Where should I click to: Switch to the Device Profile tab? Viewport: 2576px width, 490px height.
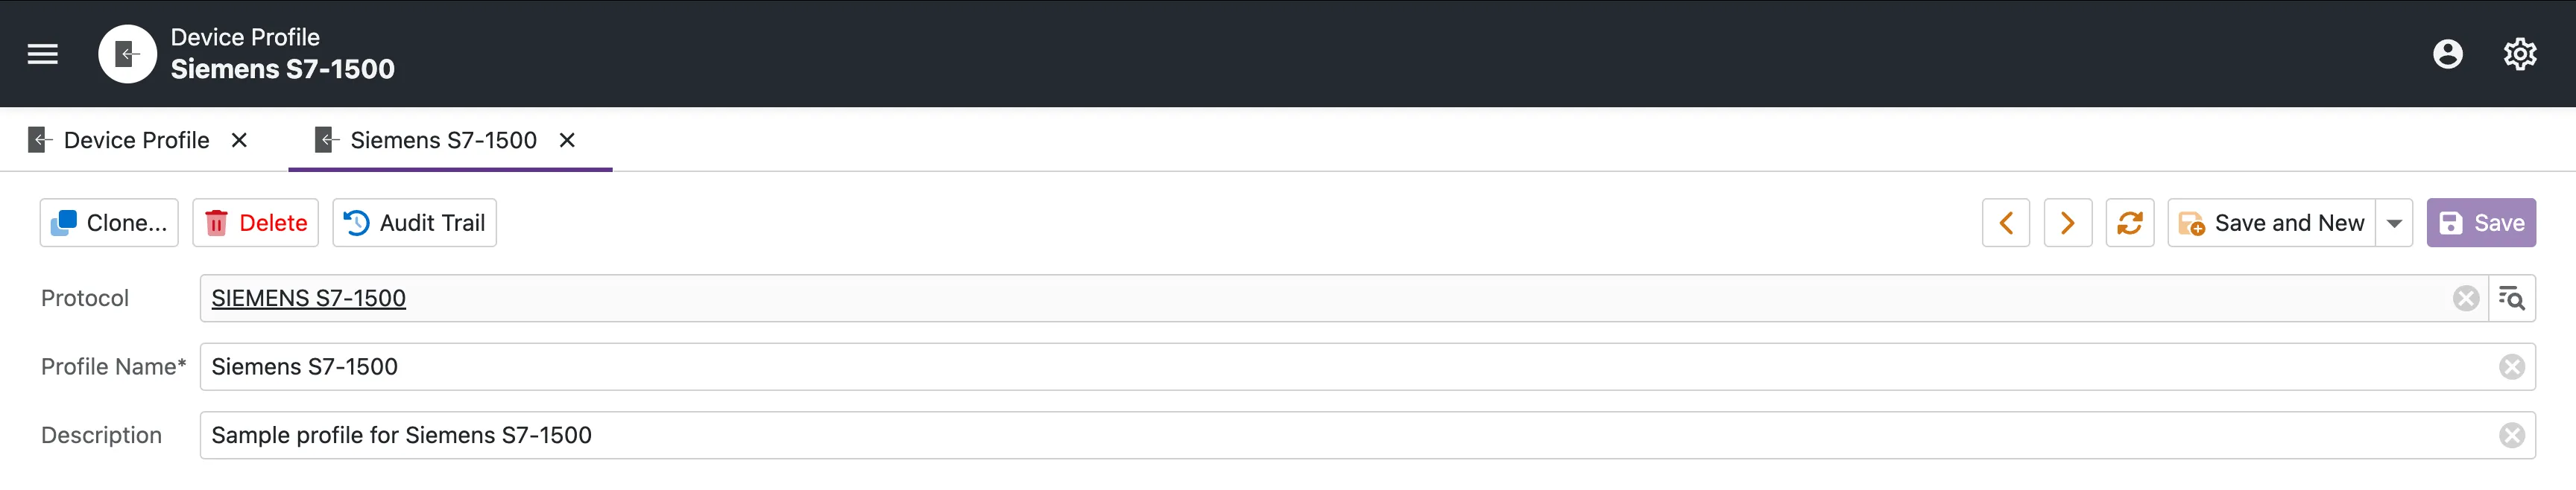(136, 140)
